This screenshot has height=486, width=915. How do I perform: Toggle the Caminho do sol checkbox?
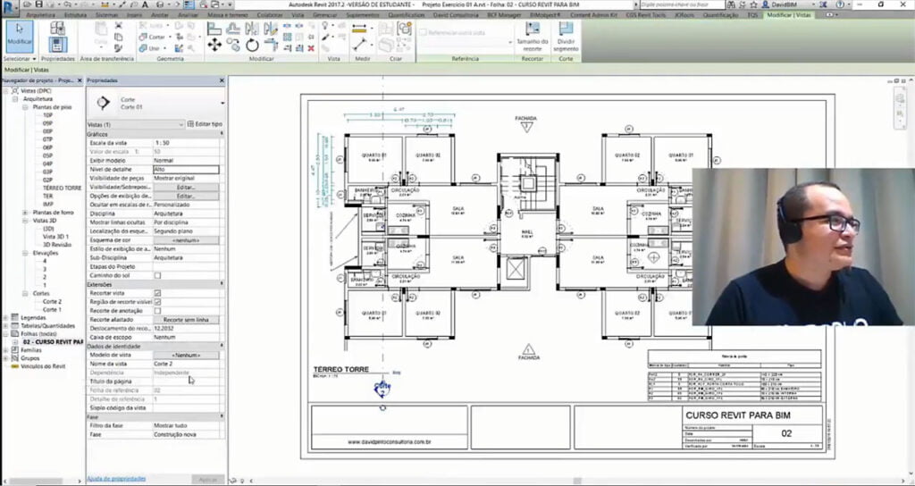(x=157, y=275)
